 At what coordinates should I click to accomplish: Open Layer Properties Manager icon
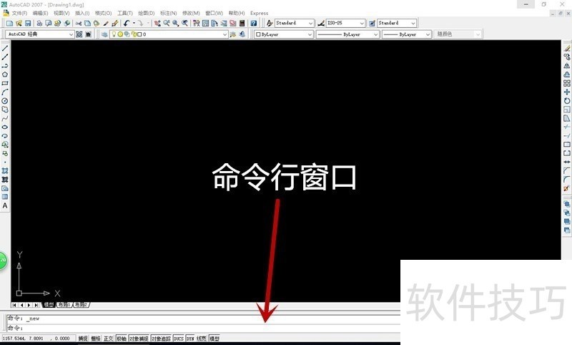(x=104, y=34)
